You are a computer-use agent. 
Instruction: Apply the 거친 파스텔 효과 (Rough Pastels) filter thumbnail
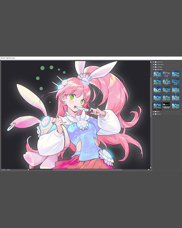pyautogui.click(x=157, y=73)
